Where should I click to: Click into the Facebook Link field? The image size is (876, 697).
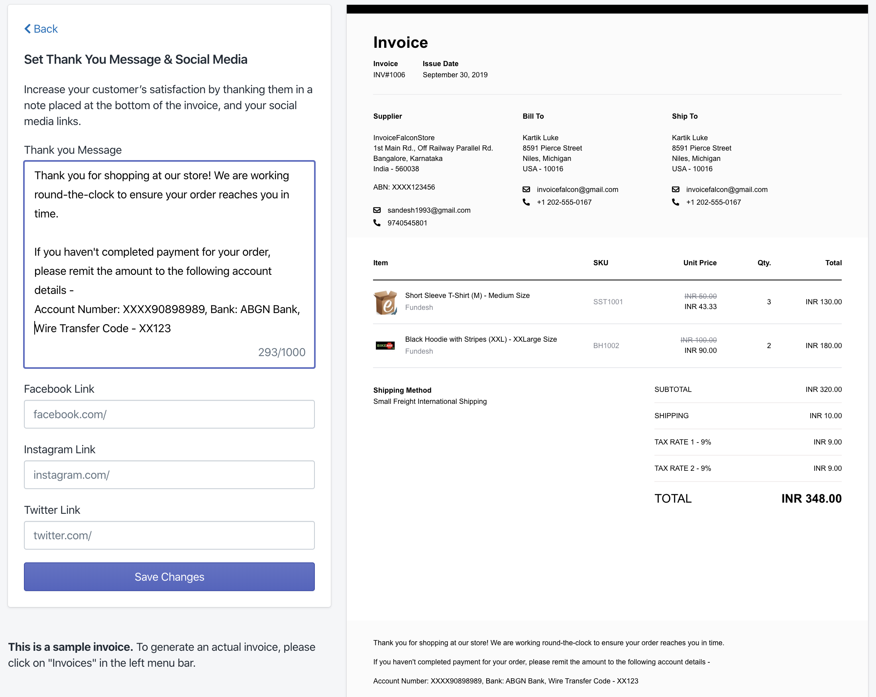[169, 414]
